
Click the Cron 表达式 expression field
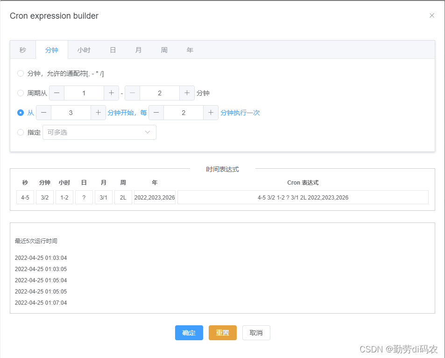(303, 197)
